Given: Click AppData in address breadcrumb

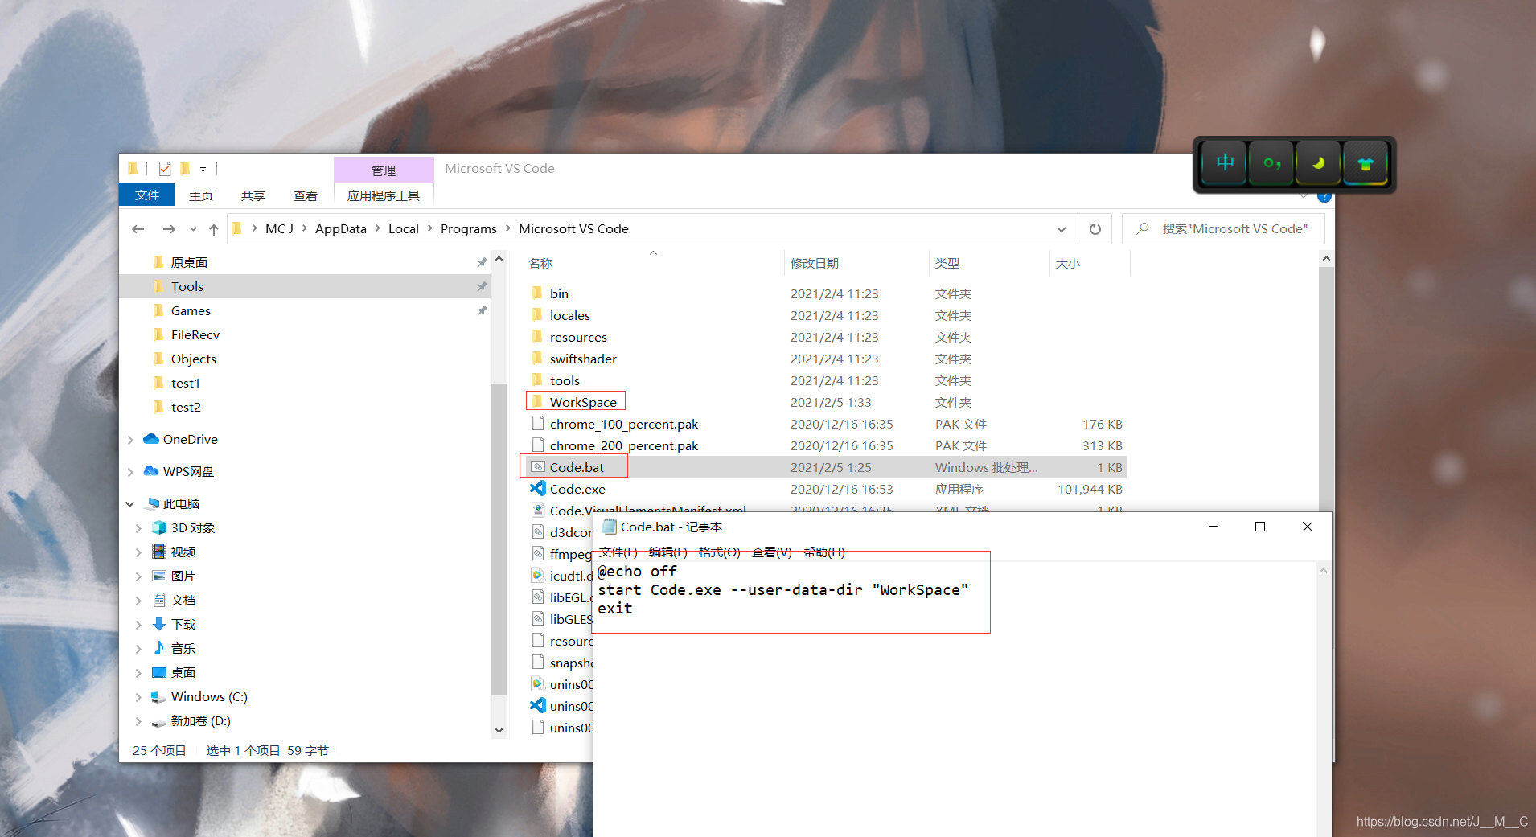Looking at the screenshot, I should pyautogui.click(x=341, y=229).
